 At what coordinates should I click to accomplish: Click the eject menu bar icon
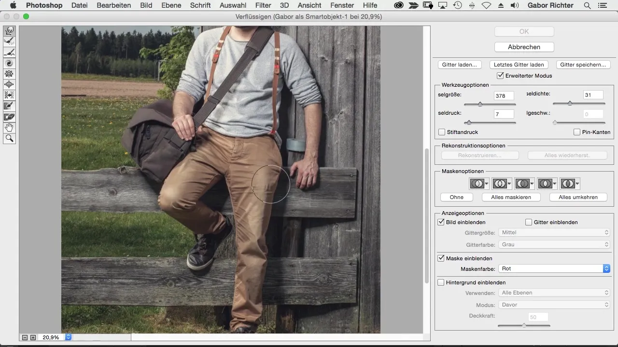tap(501, 5)
